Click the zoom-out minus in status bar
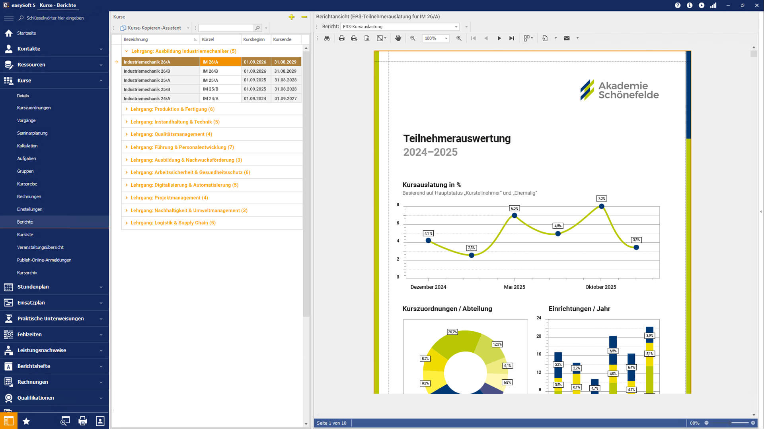This screenshot has width=764, height=429. click(x=707, y=423)
